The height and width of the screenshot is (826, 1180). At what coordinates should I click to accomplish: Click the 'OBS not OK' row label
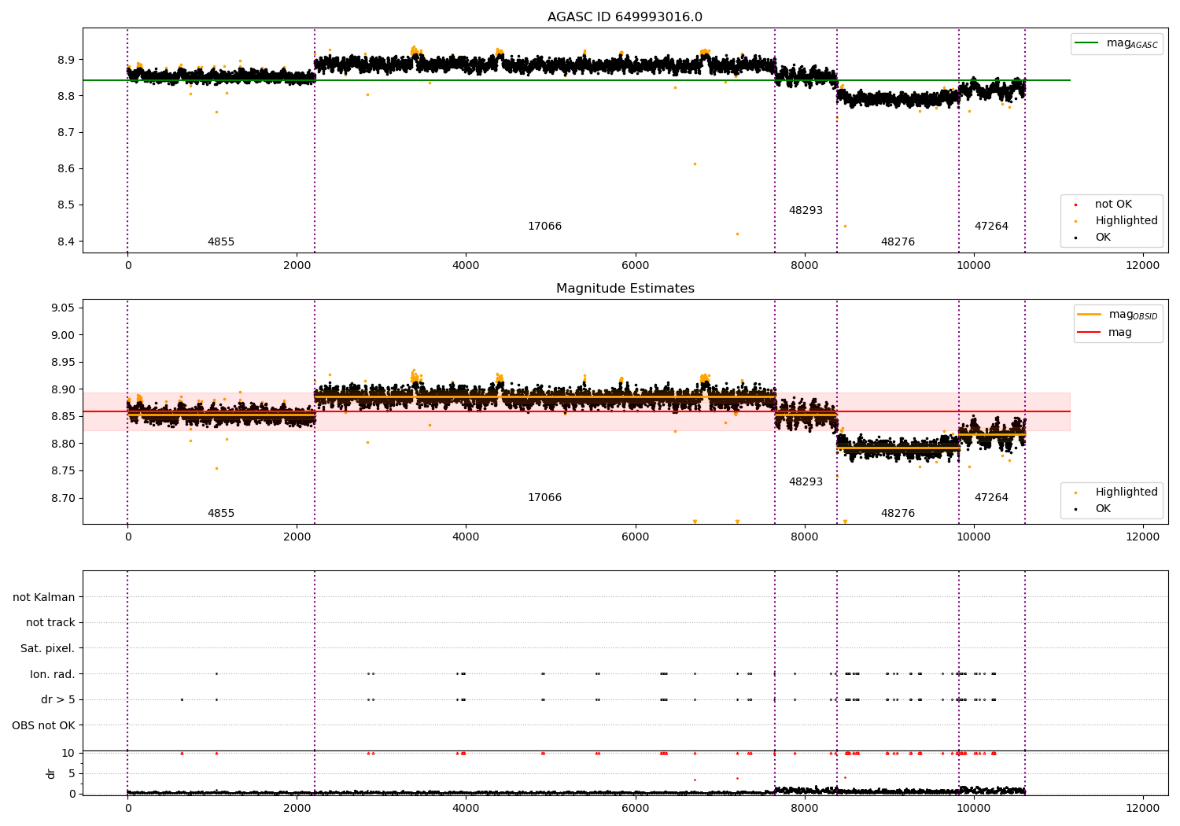43,725
